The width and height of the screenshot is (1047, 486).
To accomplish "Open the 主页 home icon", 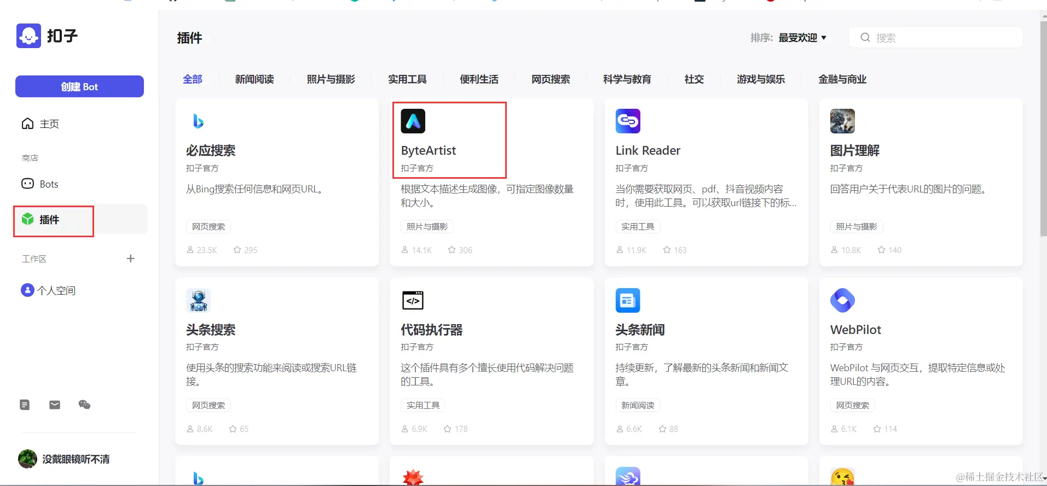I will [x=27, y=124].
